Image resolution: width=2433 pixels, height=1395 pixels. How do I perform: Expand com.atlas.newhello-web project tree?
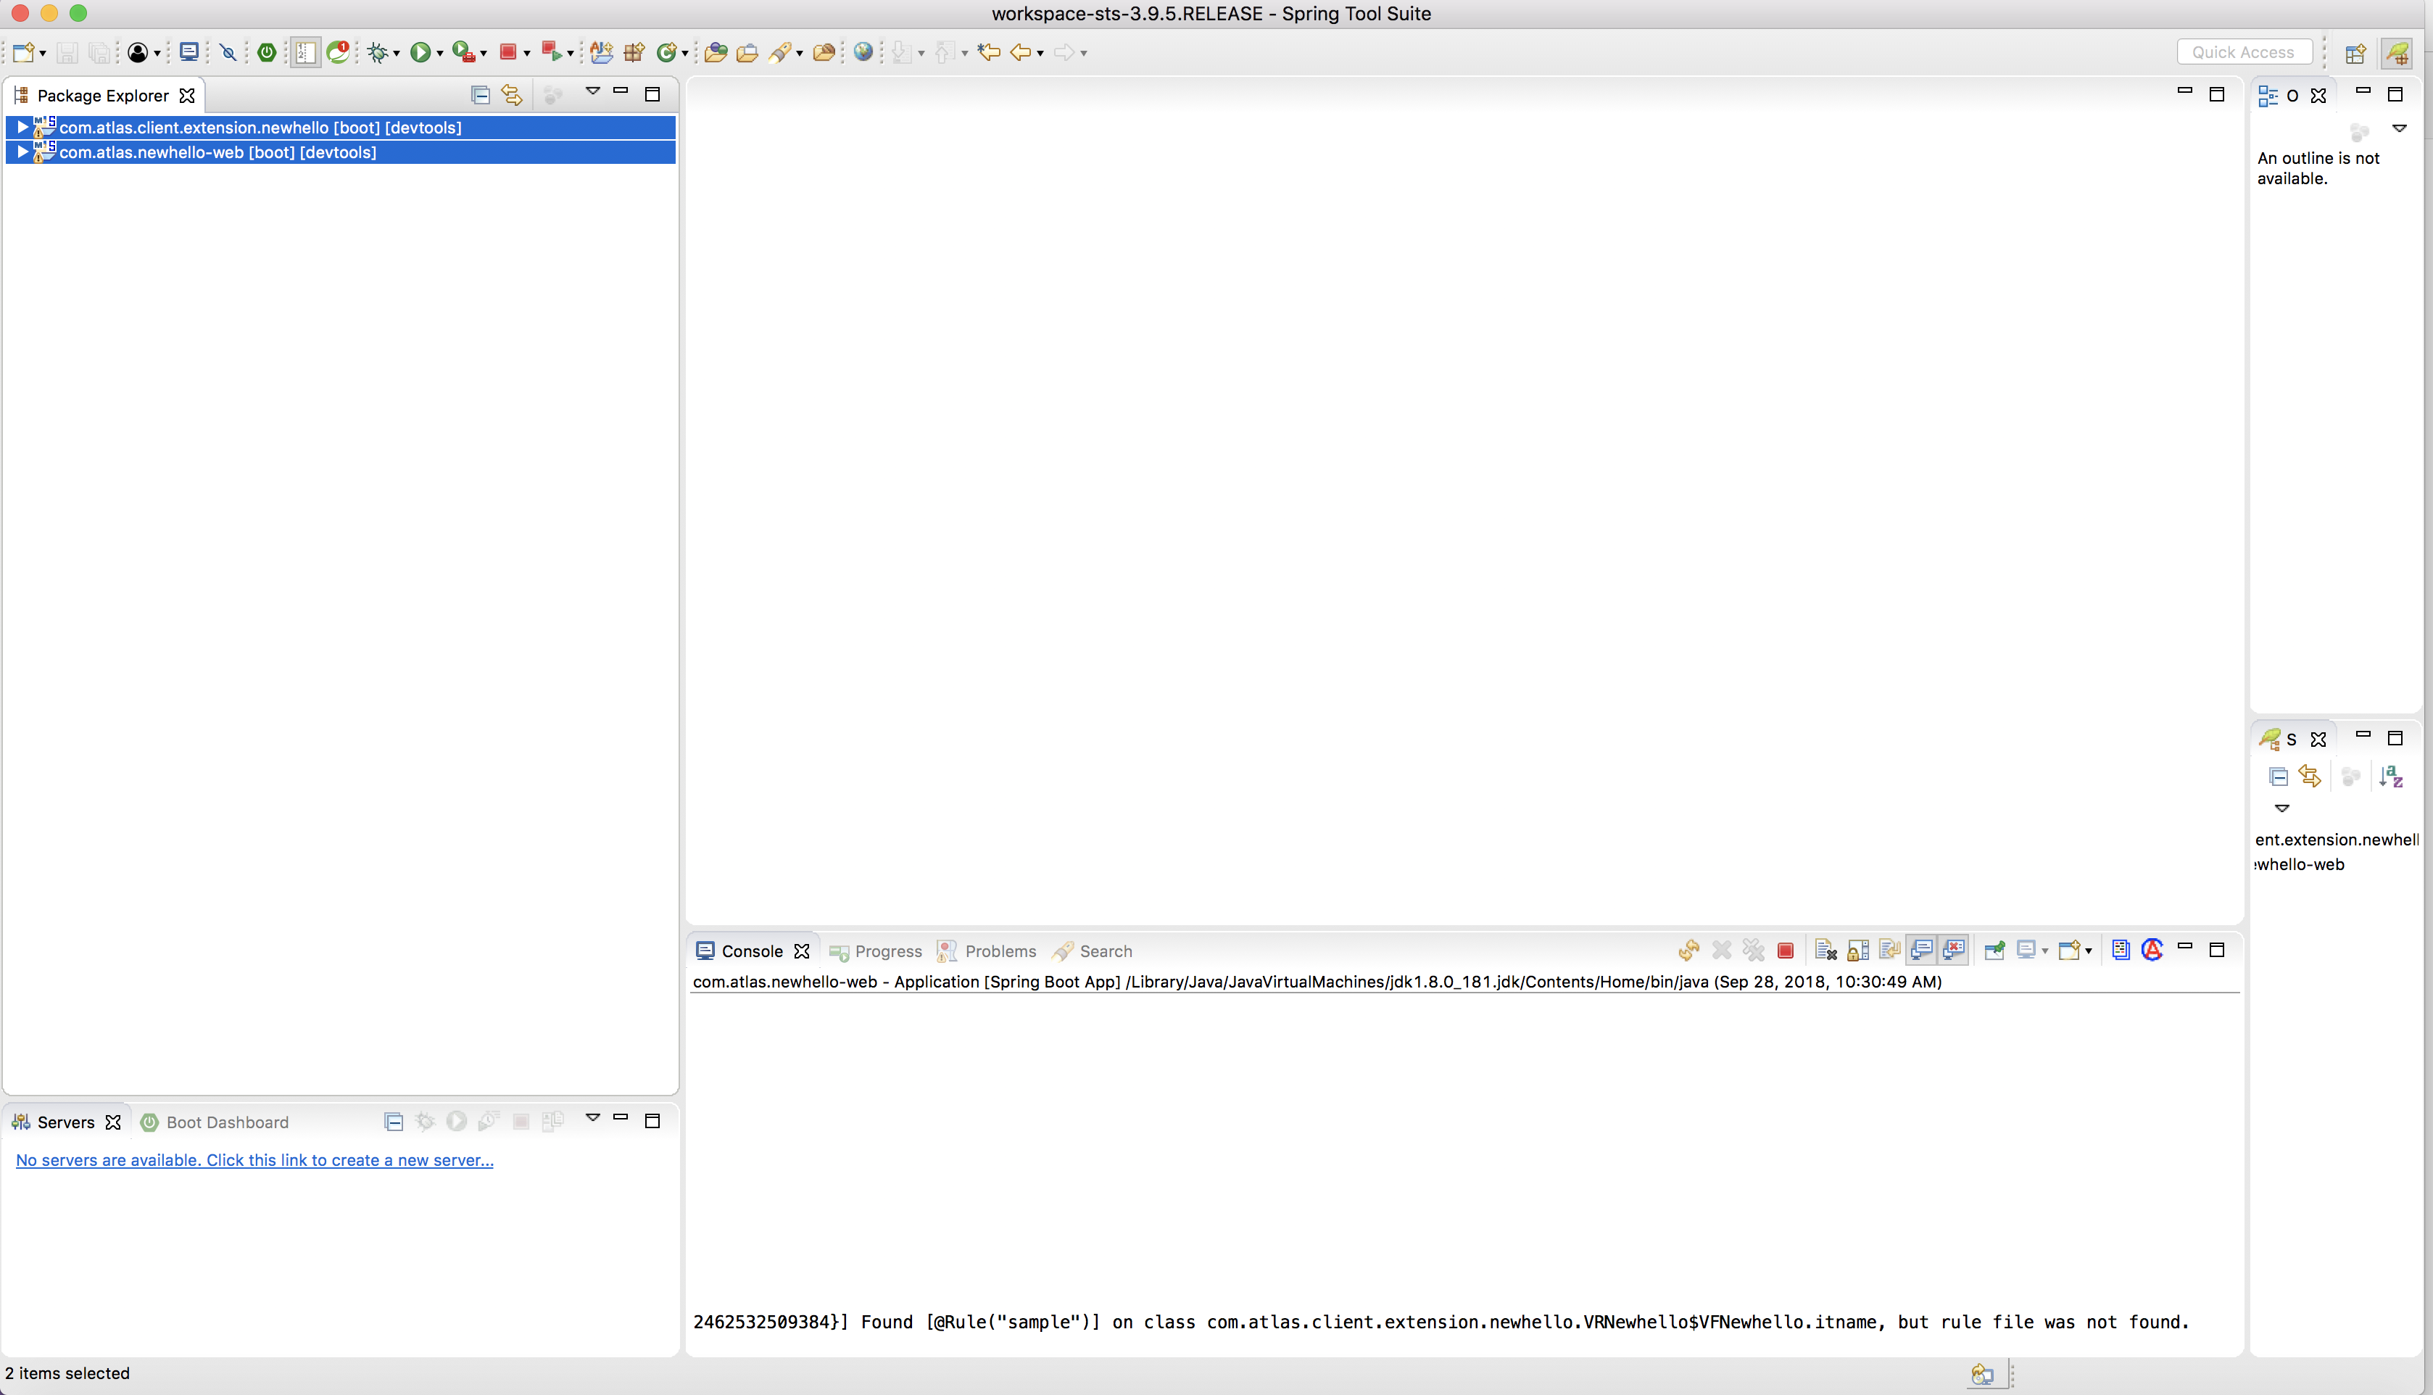point(22,152)
